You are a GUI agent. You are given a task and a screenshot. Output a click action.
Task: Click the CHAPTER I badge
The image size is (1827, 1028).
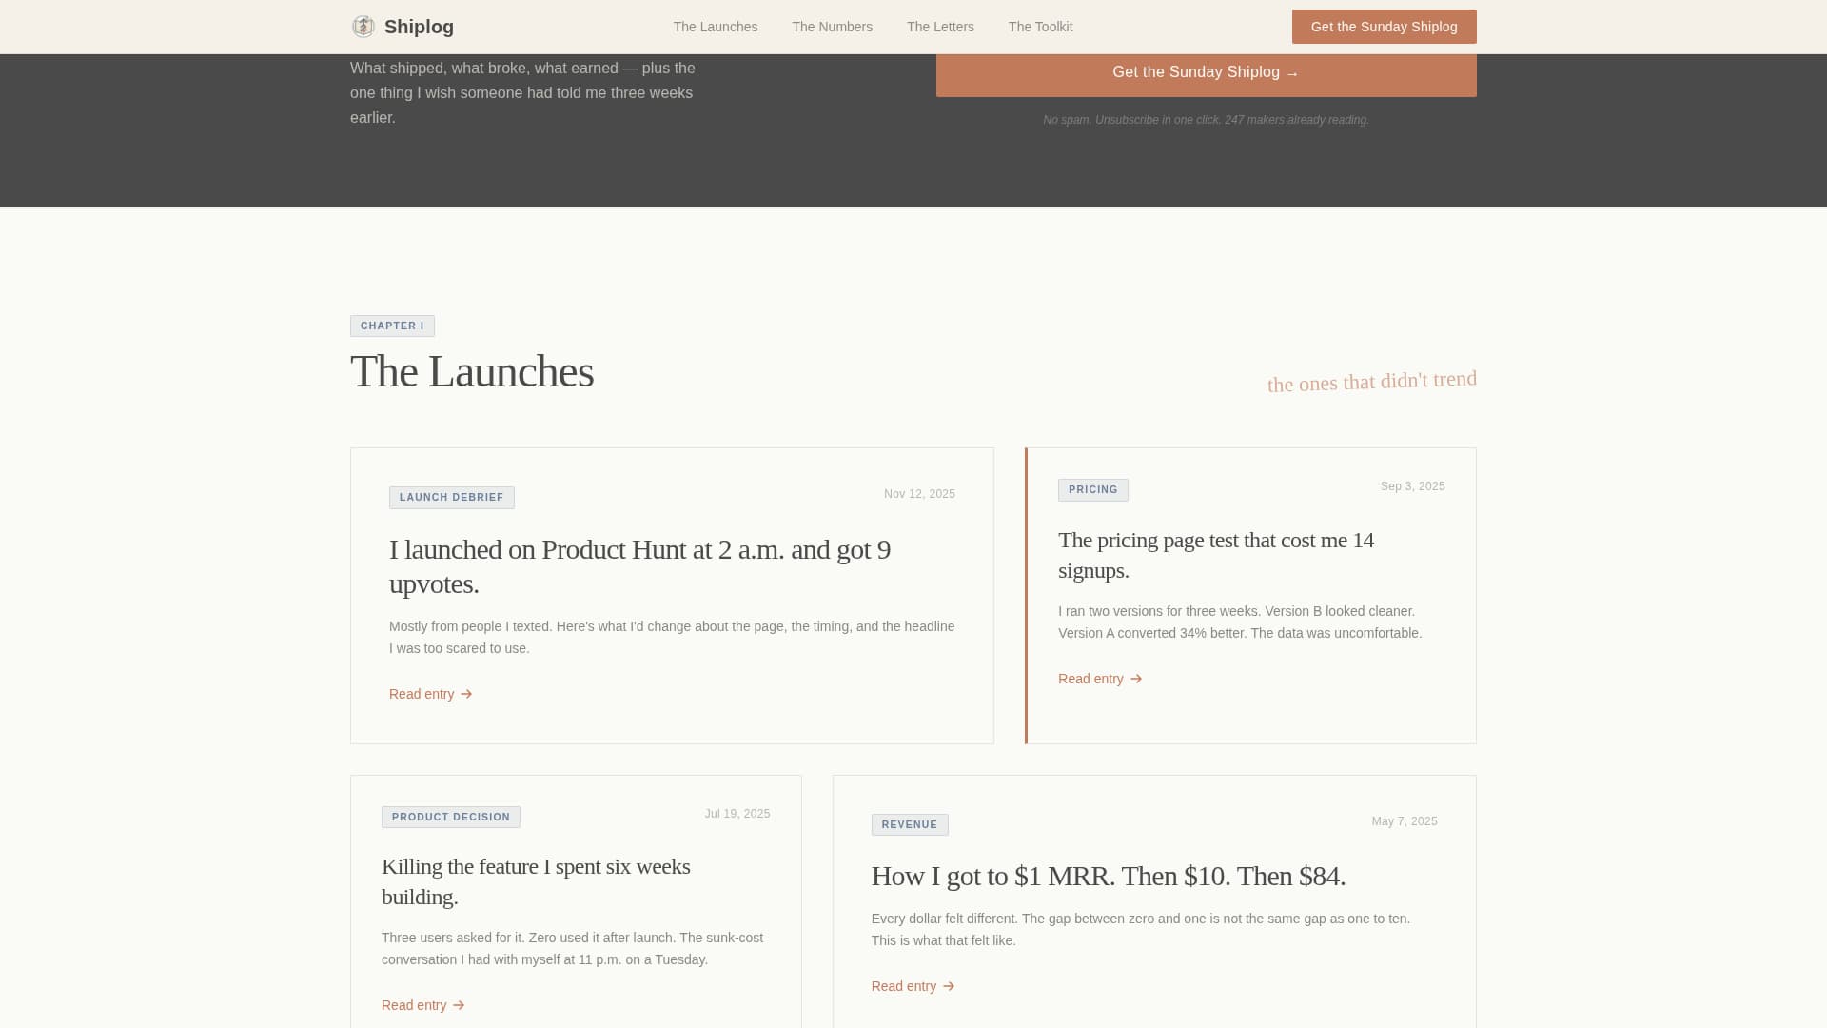point(392,326)
